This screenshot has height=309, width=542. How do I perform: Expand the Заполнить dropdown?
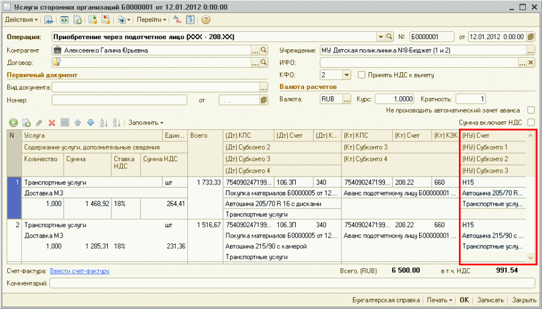point(146,123)
